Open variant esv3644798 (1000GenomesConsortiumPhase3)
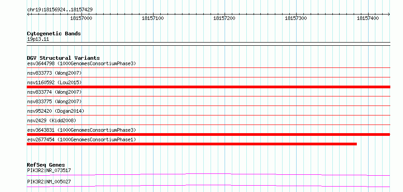Screen dimensions: 403x192 pyautogui.click(x=82, y=63)
